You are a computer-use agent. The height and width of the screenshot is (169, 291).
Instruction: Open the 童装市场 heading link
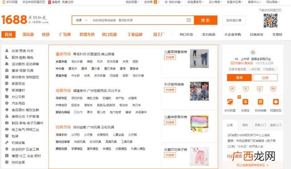(63, 54)
